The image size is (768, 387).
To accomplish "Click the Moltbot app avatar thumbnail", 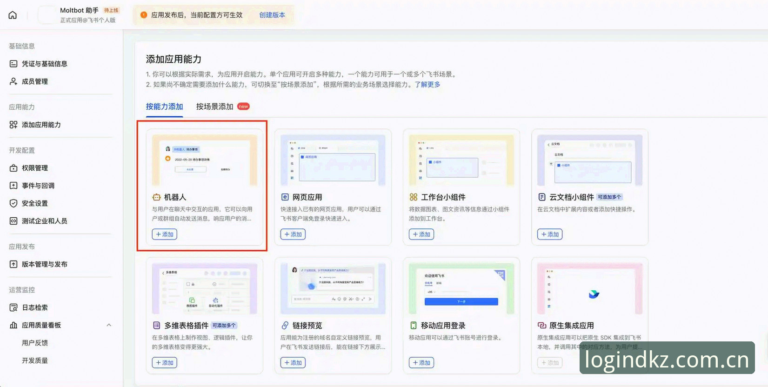I will (x=47, y=15).
